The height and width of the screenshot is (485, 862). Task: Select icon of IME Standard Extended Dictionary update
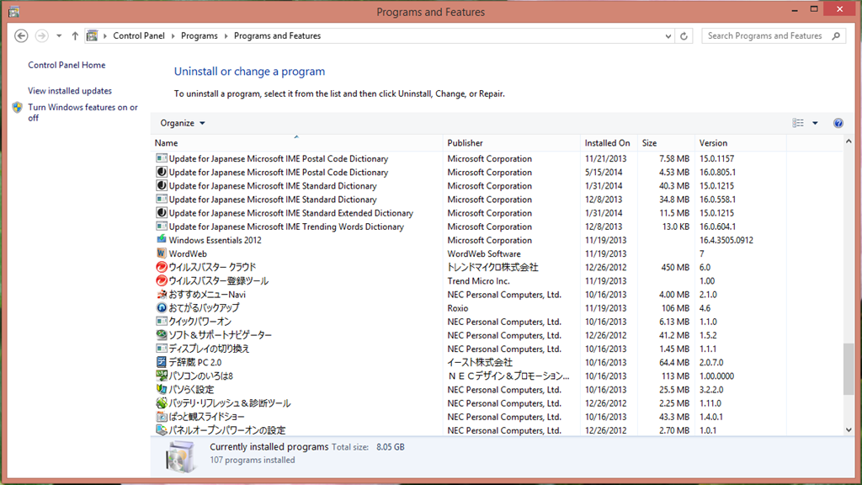click(161, 213)
